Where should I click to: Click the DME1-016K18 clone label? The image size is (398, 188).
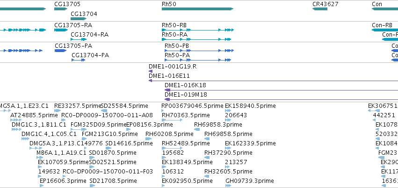coord(185,85)
